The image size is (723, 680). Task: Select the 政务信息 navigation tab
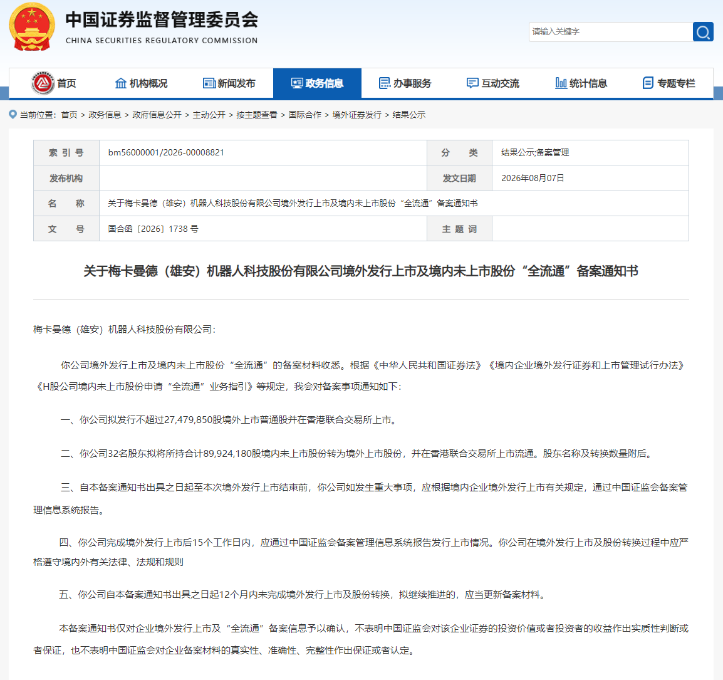pyautogui.click(x=317, y=83)
